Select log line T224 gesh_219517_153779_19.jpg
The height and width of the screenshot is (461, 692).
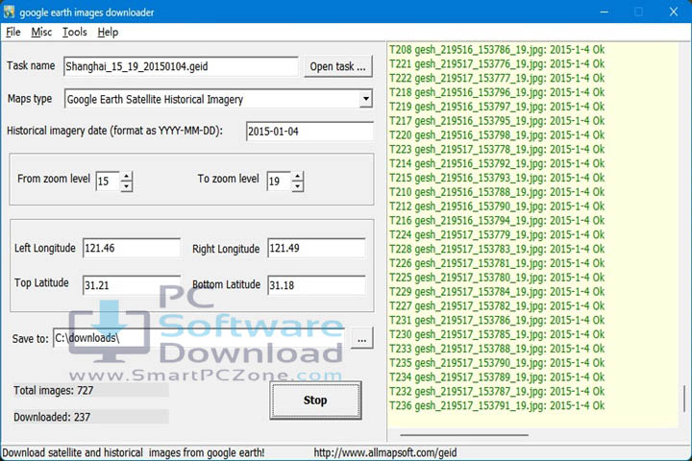point(497,234)
